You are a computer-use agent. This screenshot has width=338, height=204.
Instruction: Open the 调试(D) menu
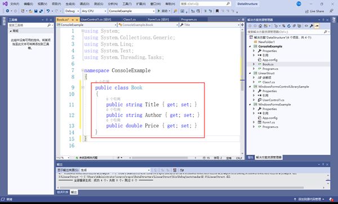click(x=84, y=4)
